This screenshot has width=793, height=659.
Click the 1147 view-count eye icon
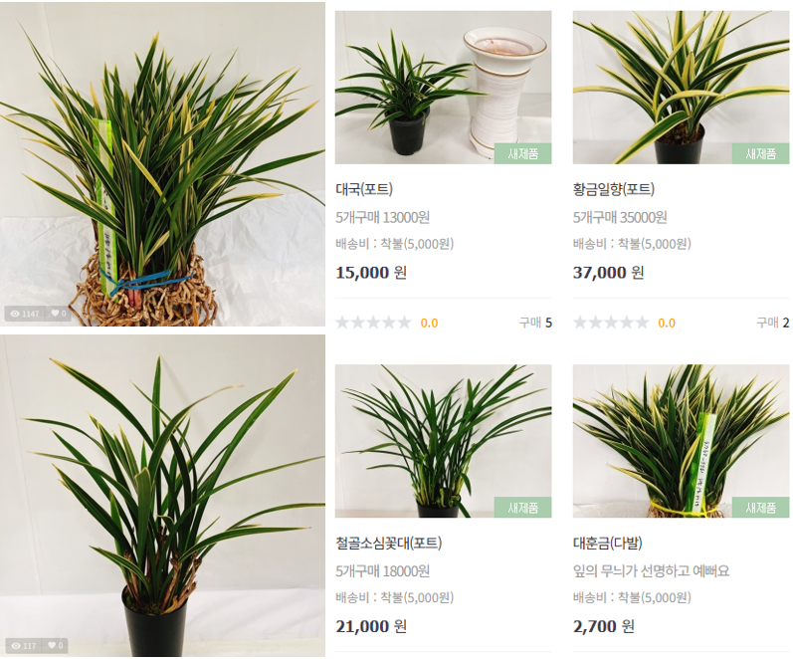pyautogui.click(x=15, y=314)
